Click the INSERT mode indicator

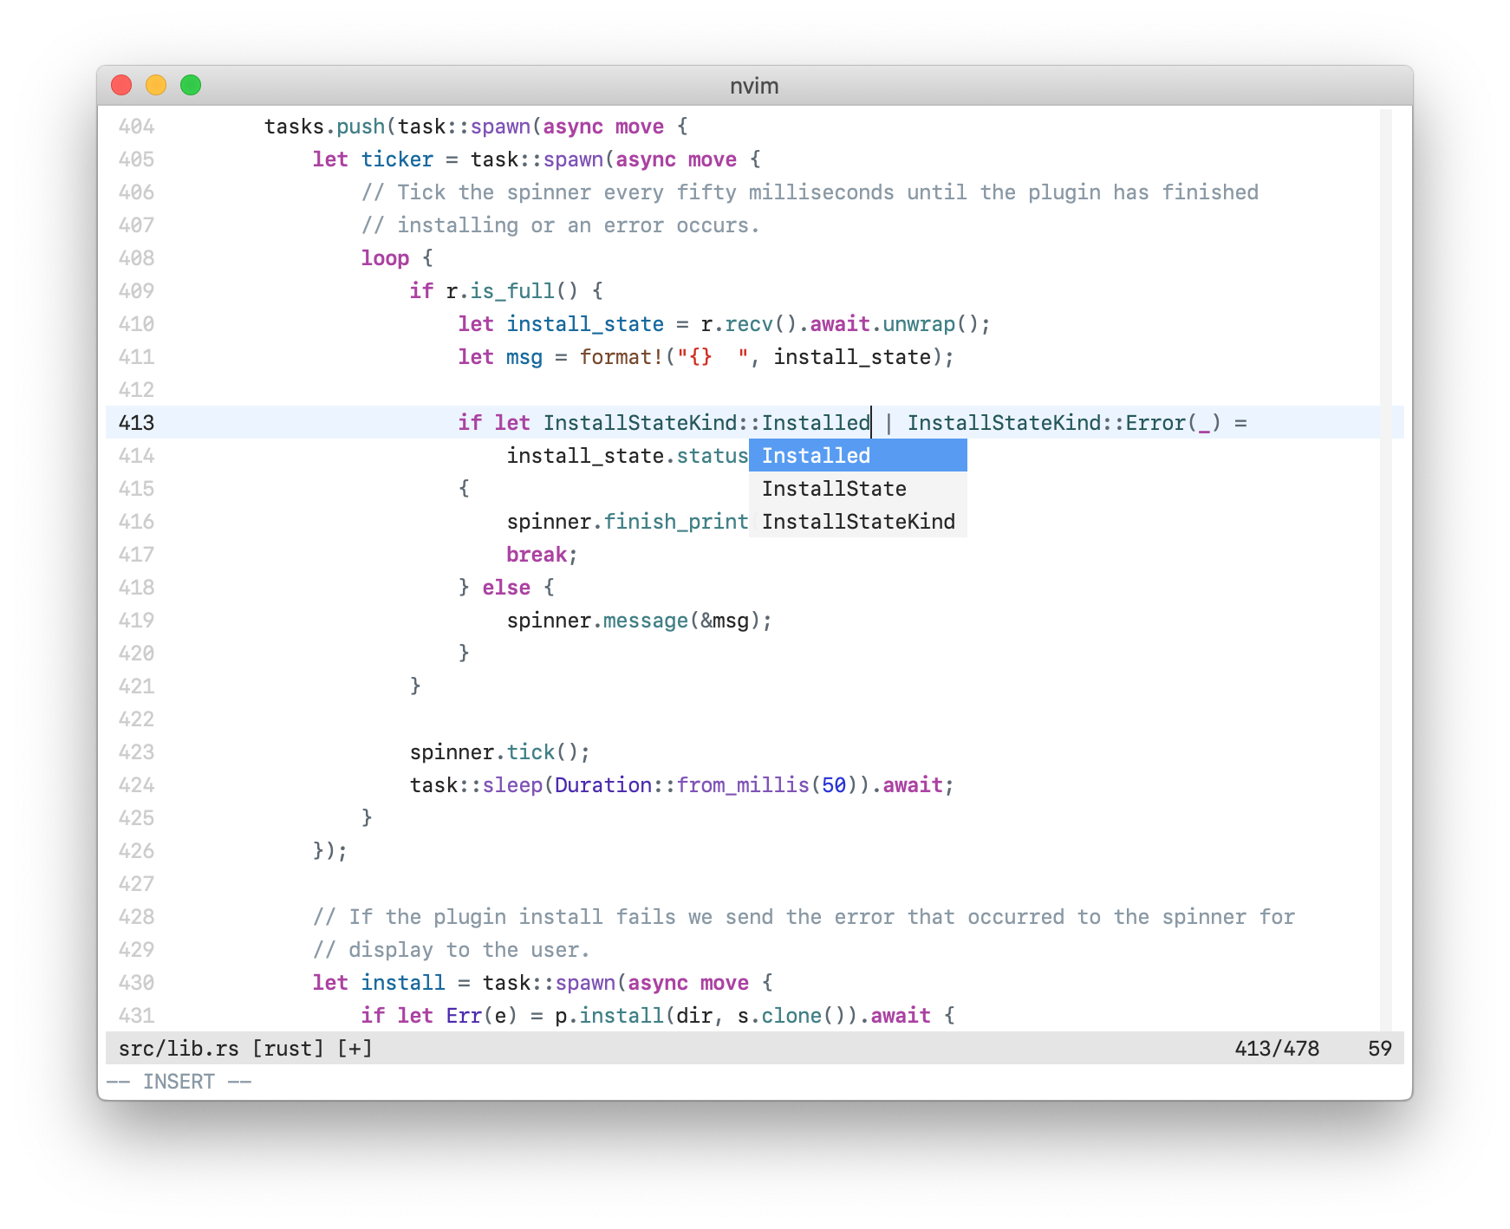coord(179,1082)
